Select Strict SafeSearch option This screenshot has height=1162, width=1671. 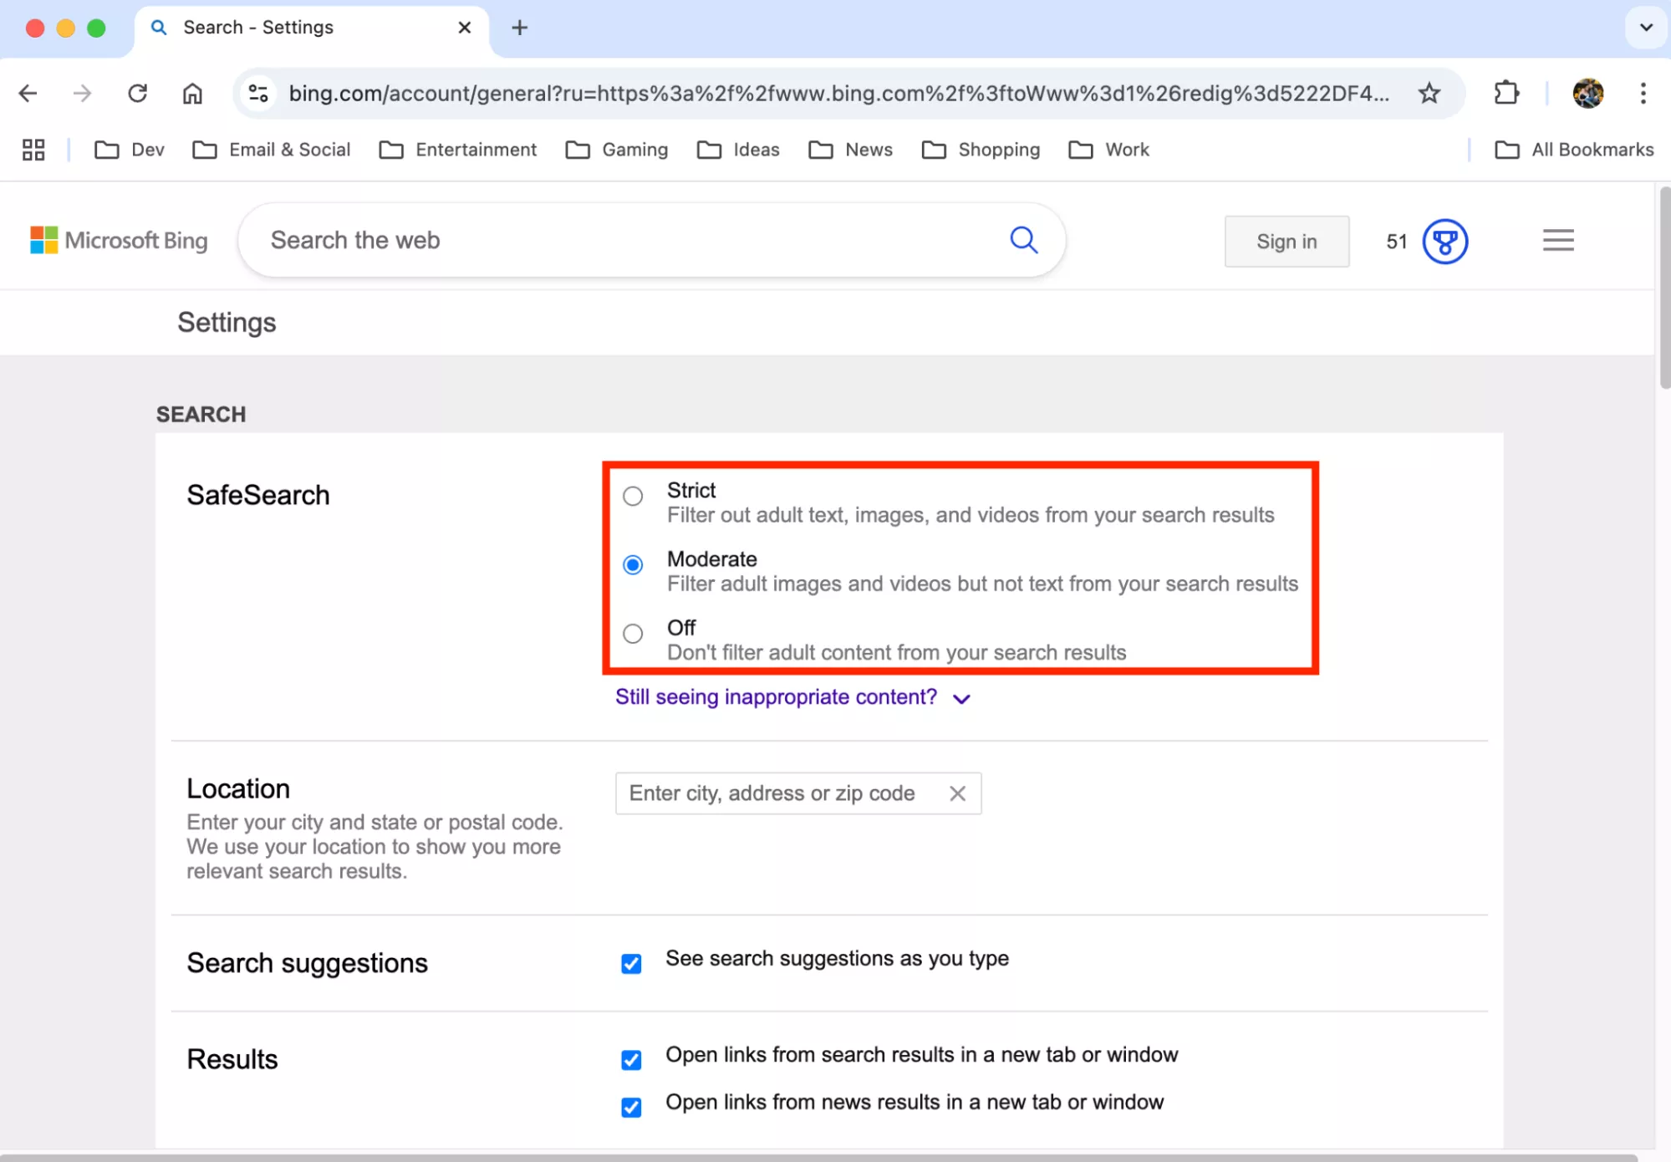pos(633,497)
